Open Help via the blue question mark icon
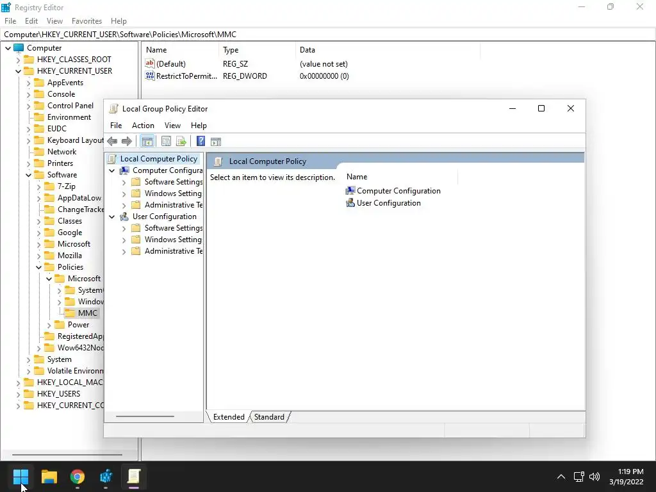656x492 pixels. click(x=201, y=142)
